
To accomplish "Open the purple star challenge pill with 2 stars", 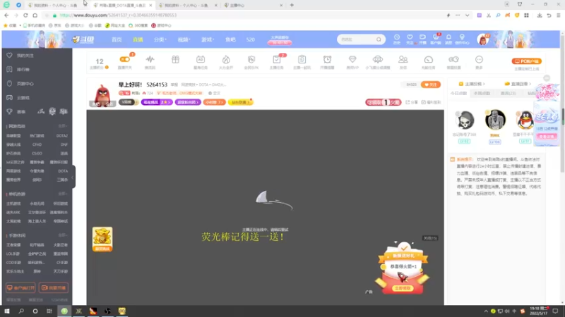I will 157,102.
